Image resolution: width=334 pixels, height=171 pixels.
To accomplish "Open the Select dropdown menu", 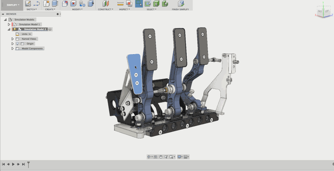I will pos(151,9).
